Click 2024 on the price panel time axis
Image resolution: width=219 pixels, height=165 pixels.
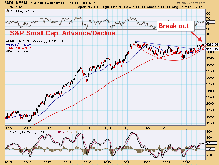[x=187, y=128]
